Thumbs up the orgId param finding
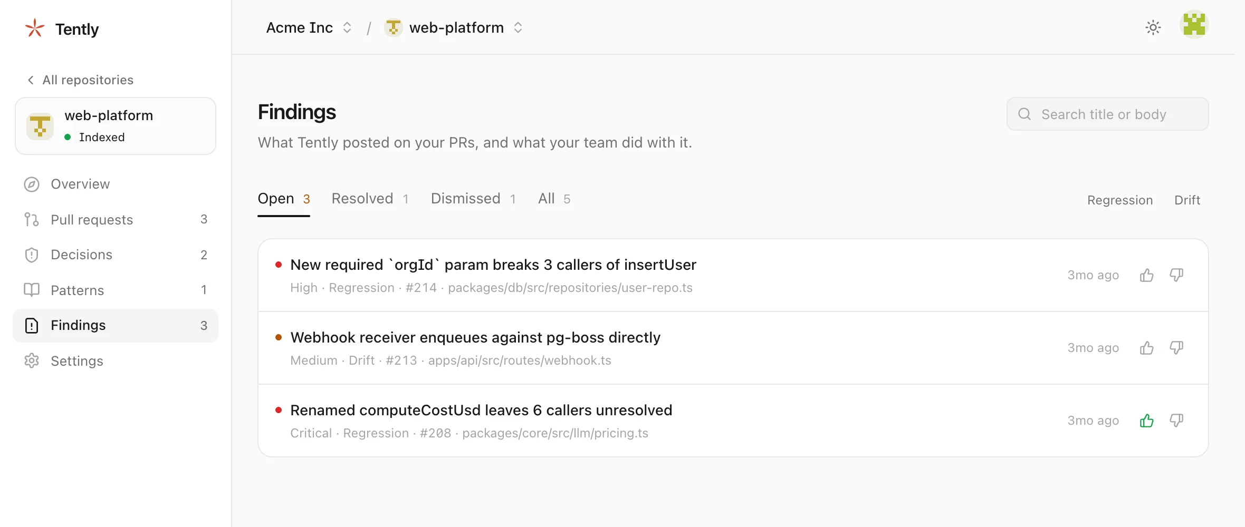Image resolution: width=1245 pixels, height=527 pixels. coord(1146,275)
